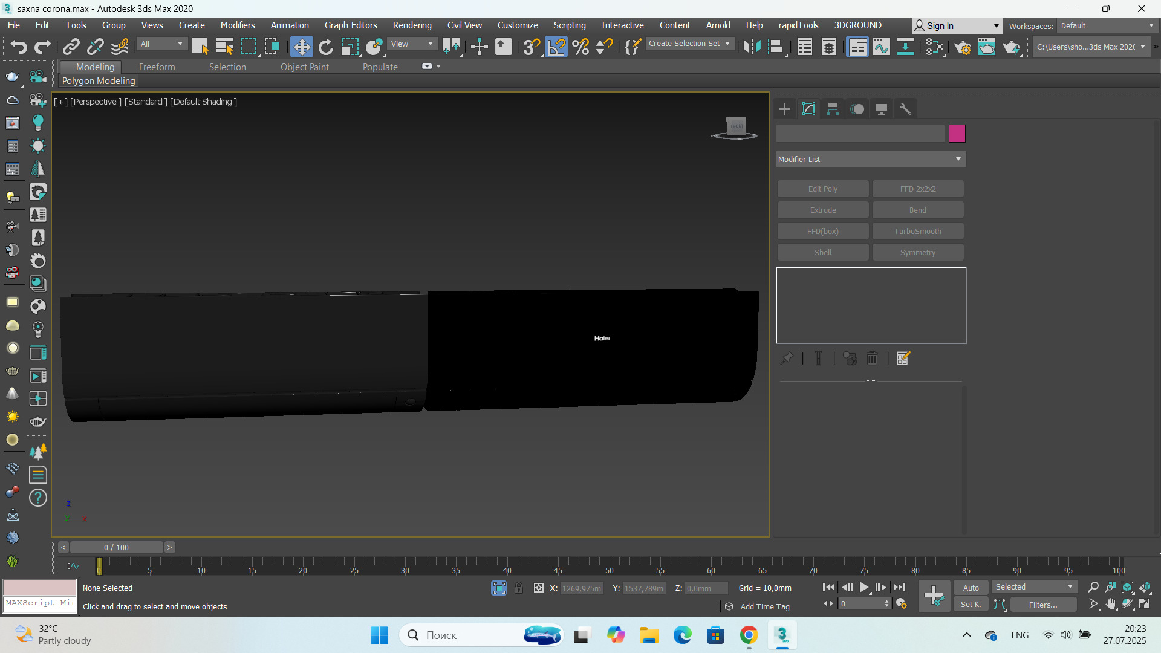Toggle the selection lock padlock
Screen dimensions: 1161x653
point(519,588)
